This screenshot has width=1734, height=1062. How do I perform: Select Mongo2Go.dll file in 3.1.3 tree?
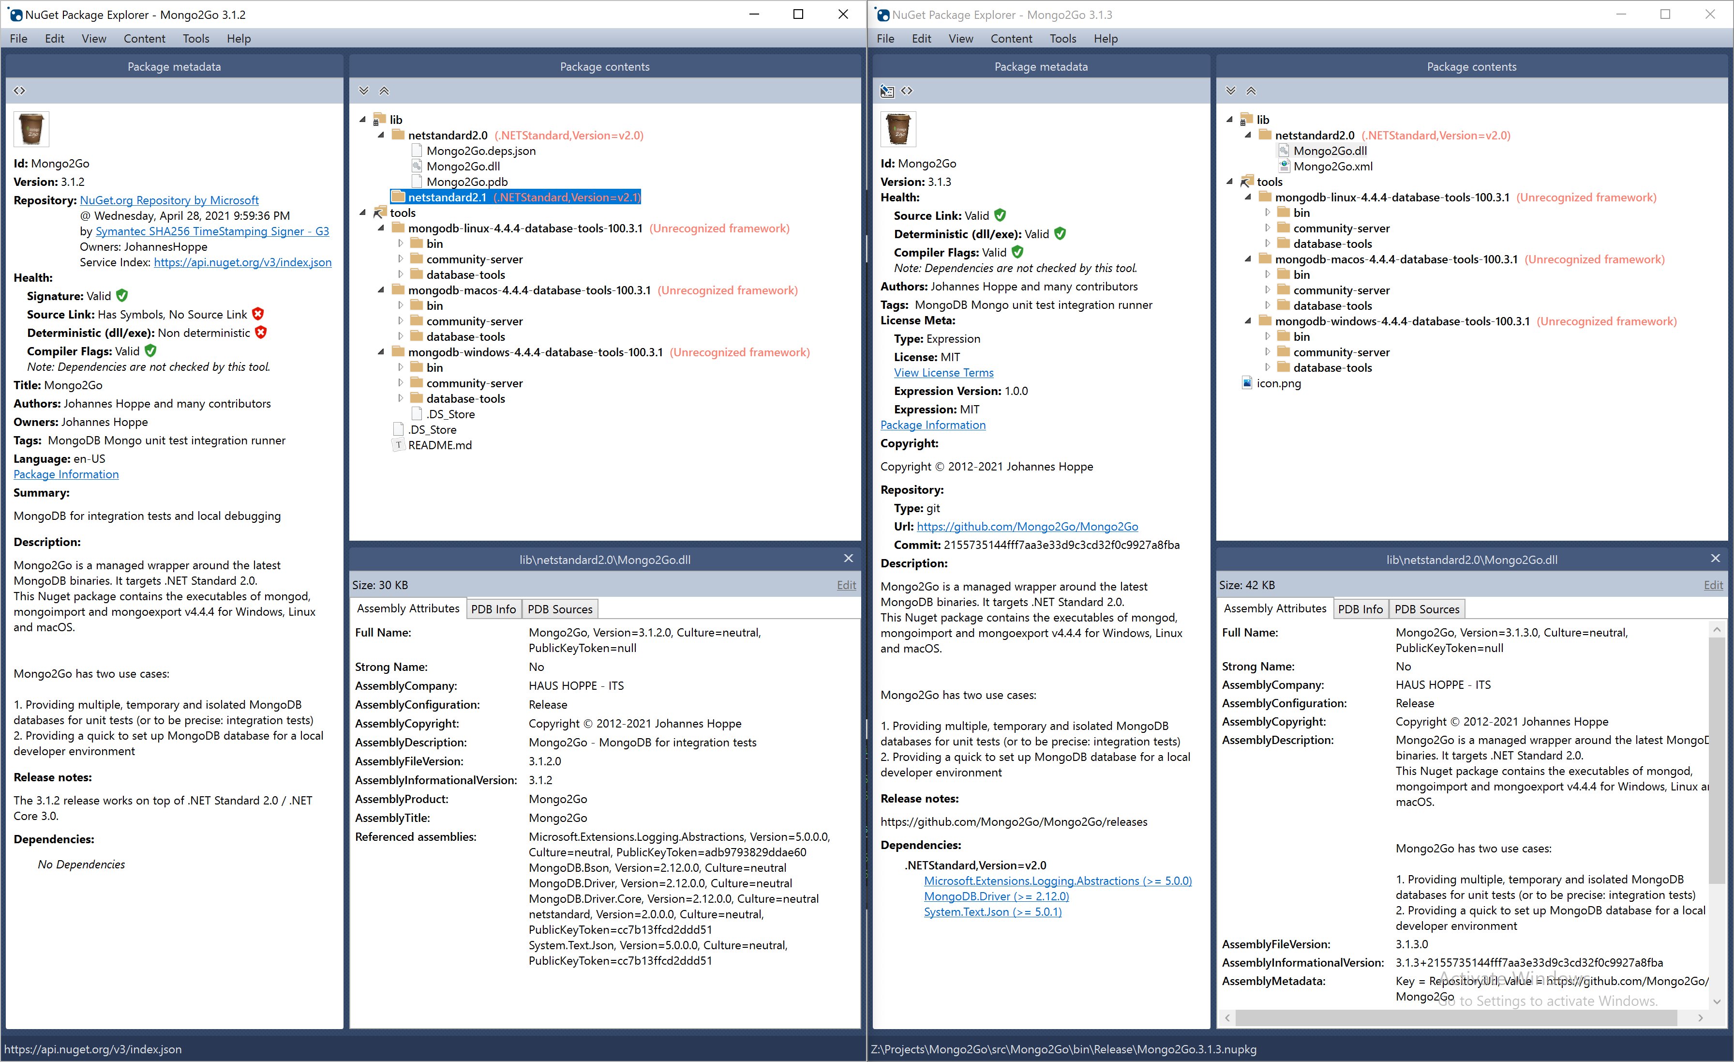coord(1330,151)
